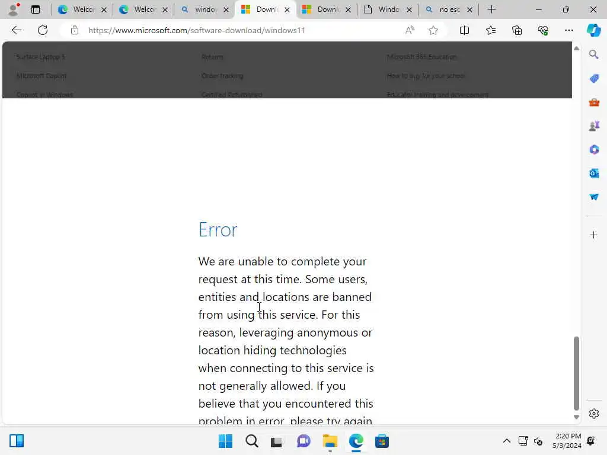607x455 pixels.
Task: Switch to second Download tab
Action: (327, 9)
